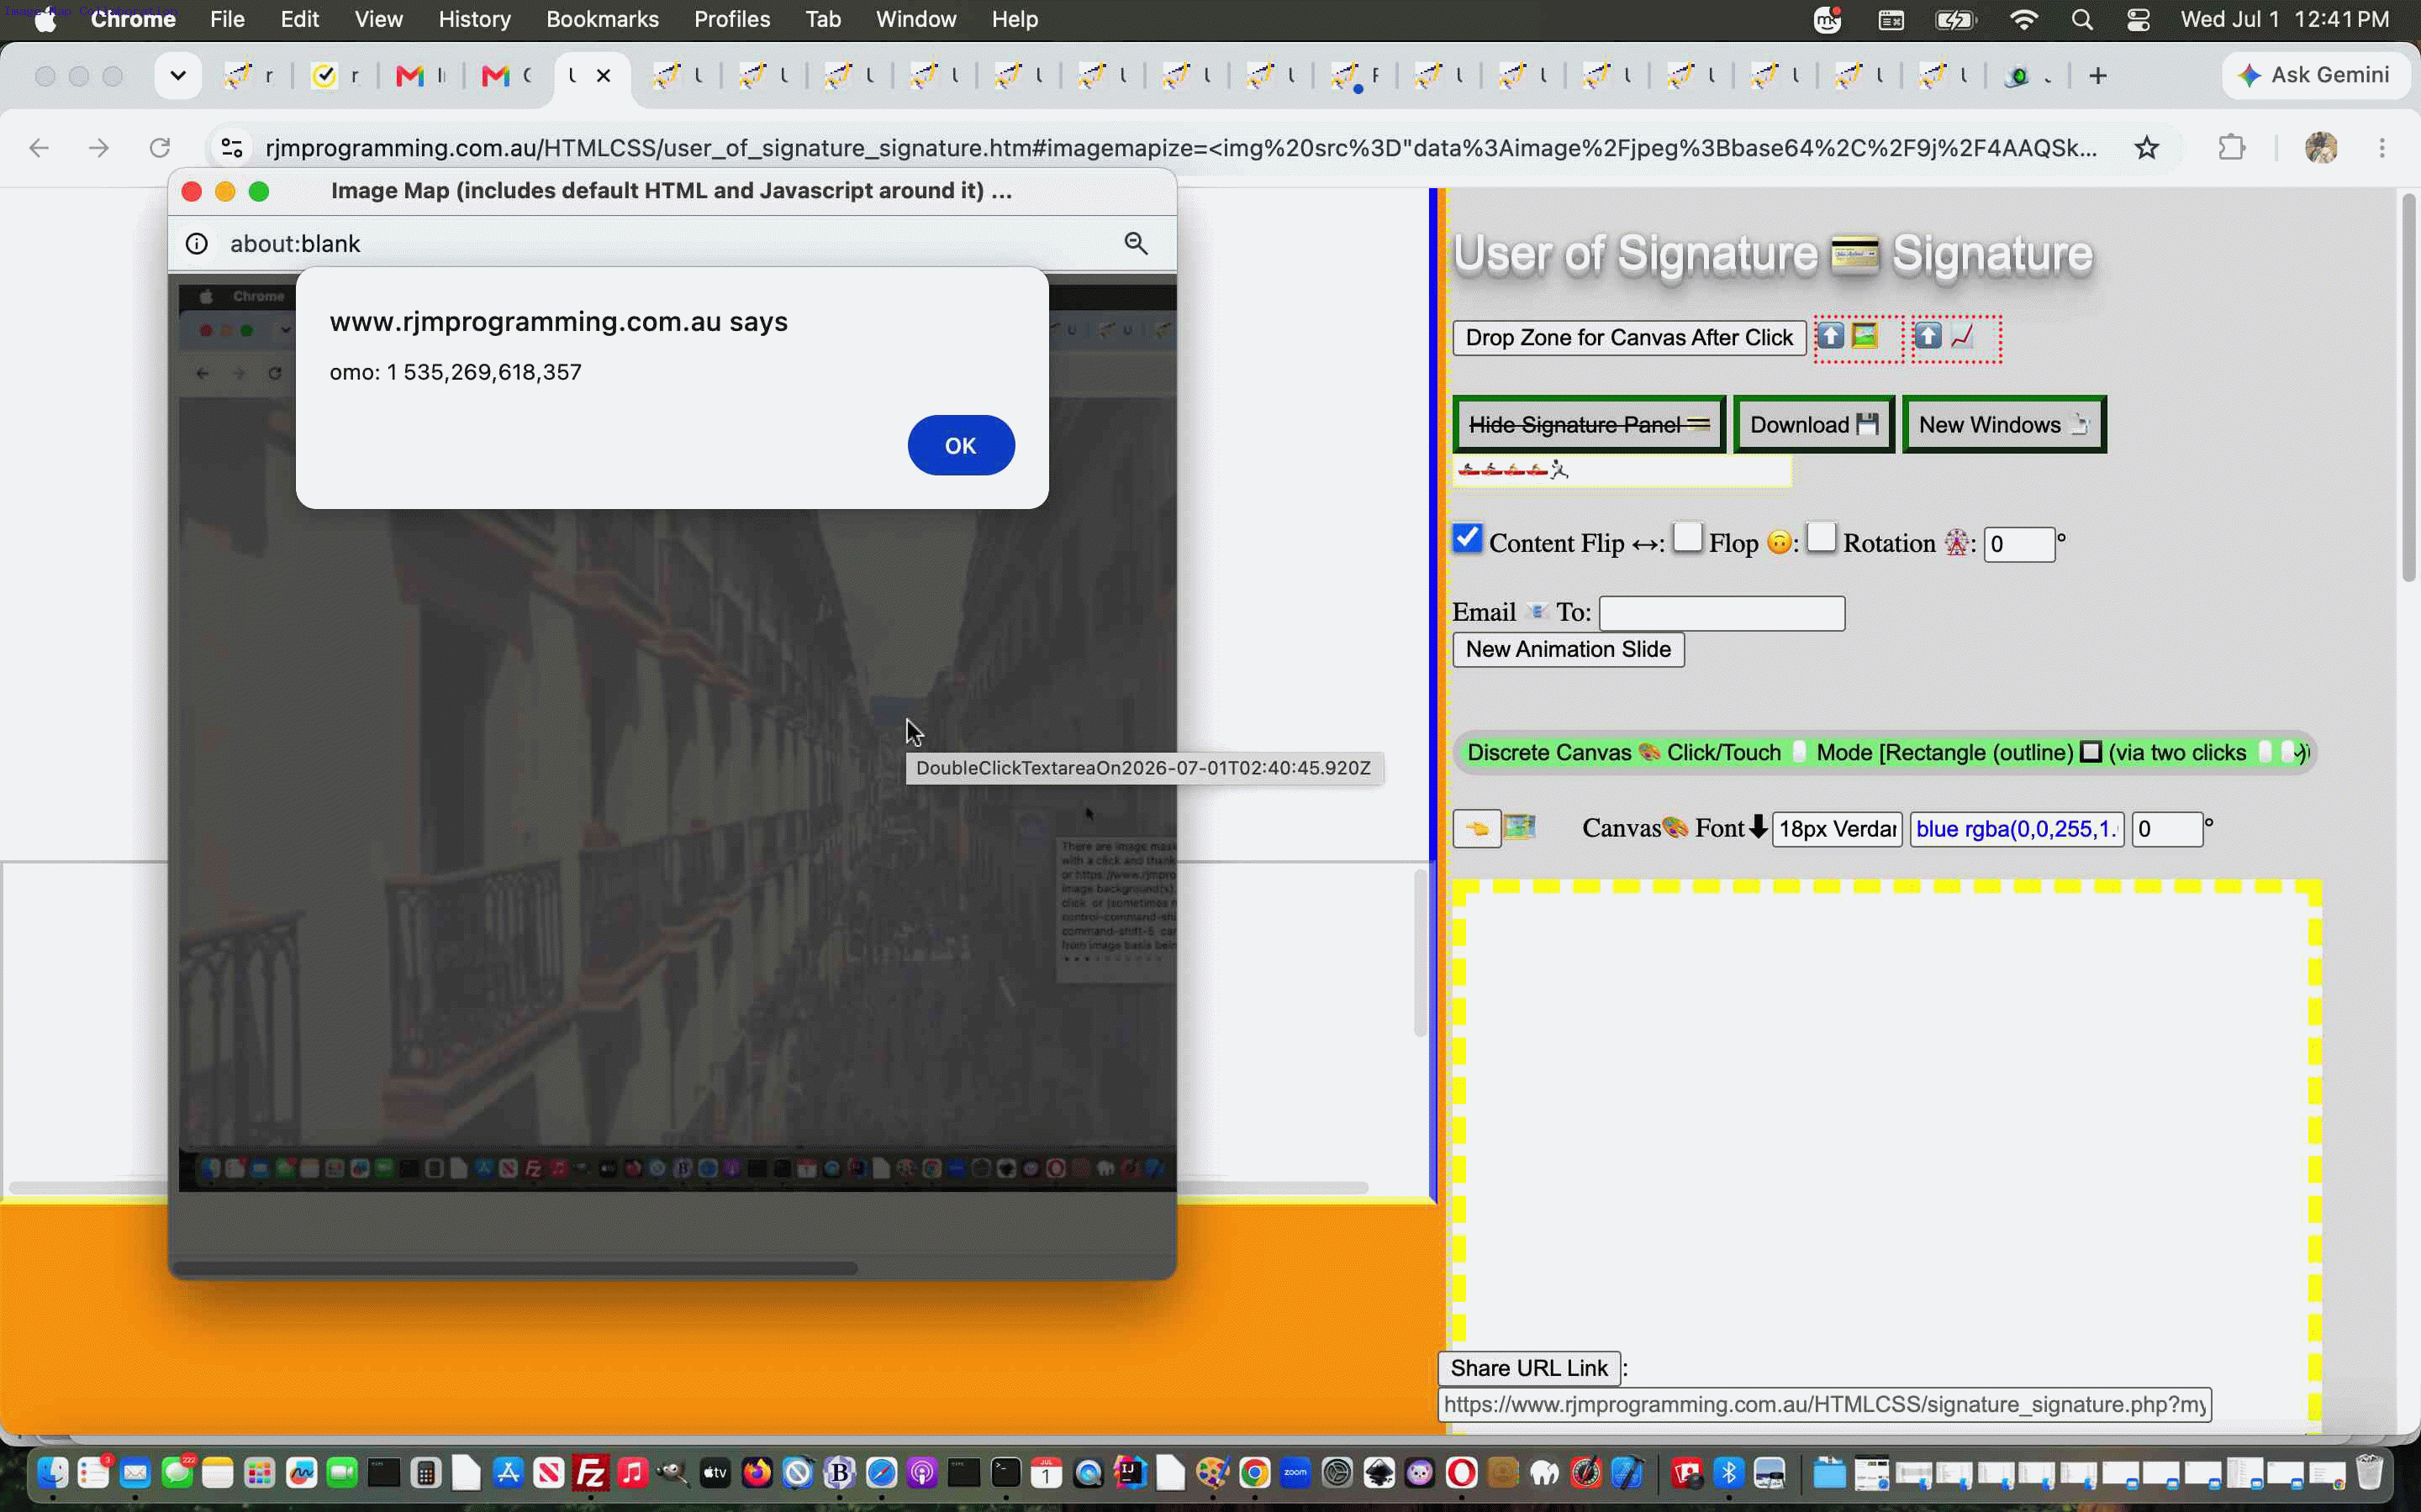2421x1512 pixels.
Task: Click the Spotlight search icon in menu bar
Action: click(2082, 19)
